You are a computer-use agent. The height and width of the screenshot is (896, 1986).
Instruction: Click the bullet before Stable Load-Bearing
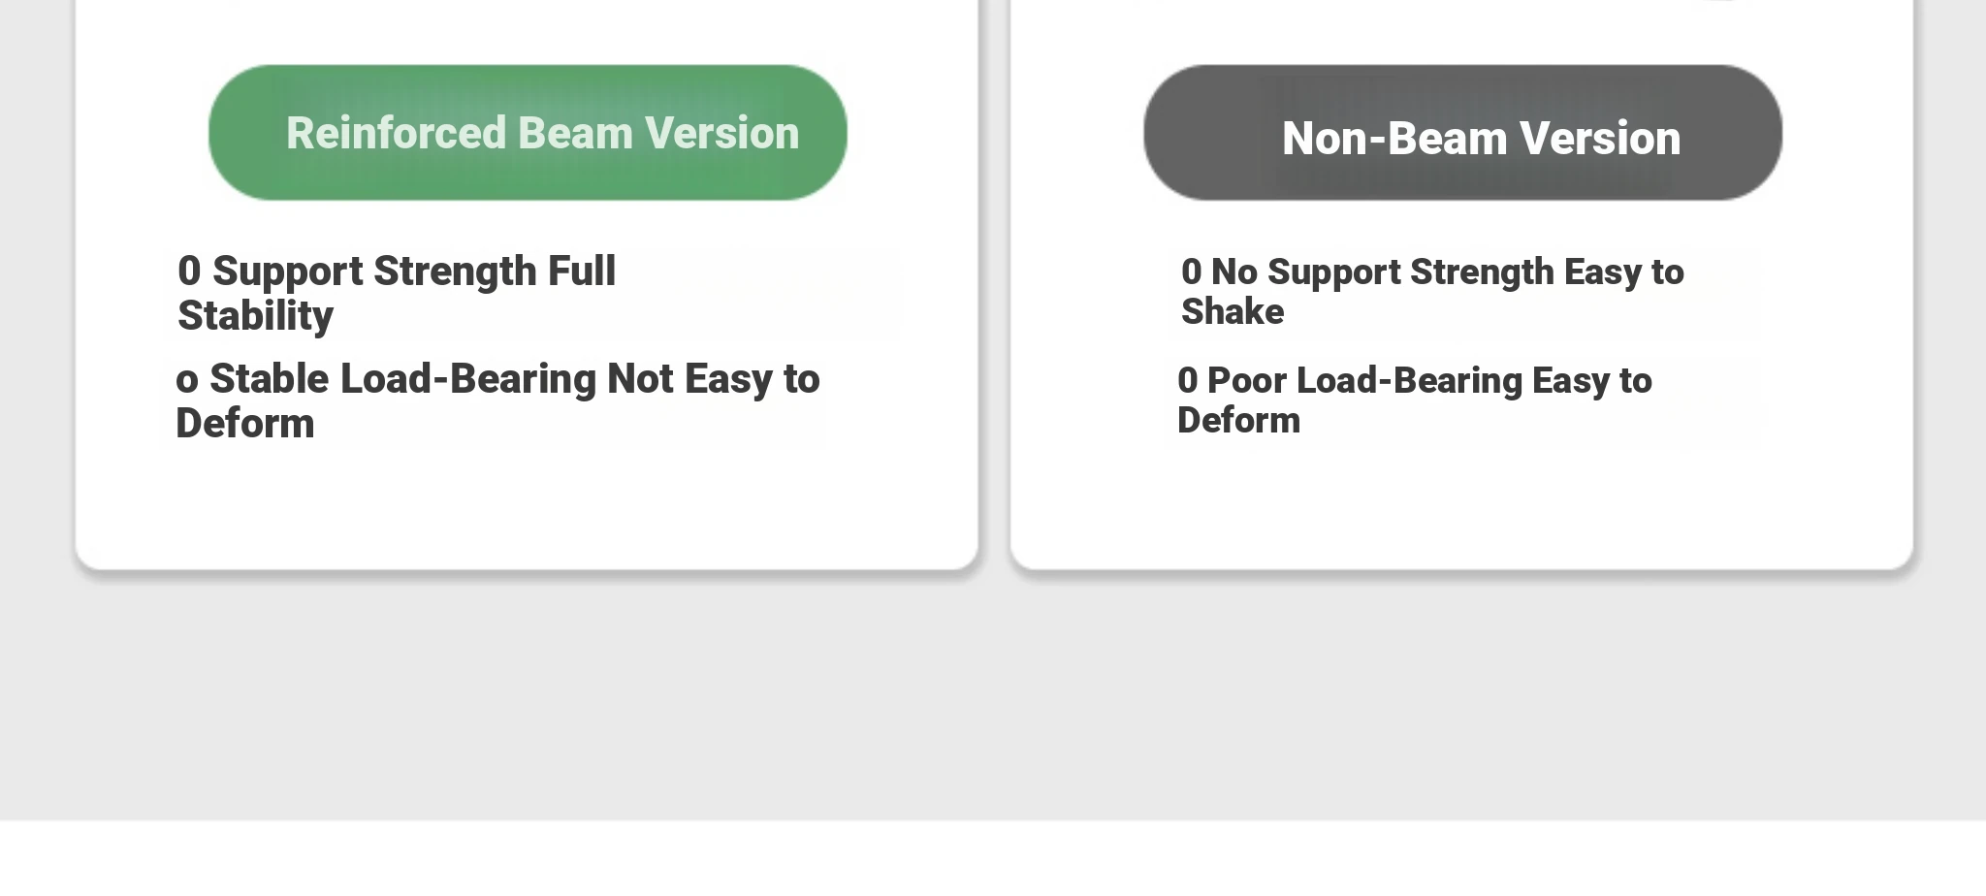187,381
